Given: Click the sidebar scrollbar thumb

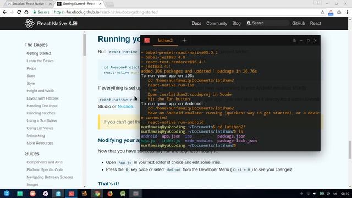Looking at the screenshot, I should [x=84, y=45].
